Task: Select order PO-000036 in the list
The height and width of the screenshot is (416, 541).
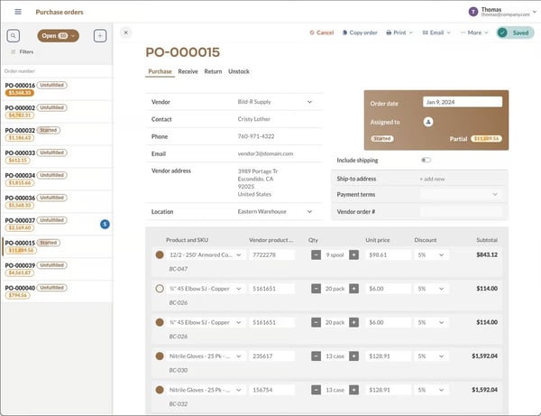Action: pos(57,201)
